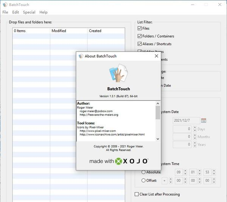Image resolution: width=227 pixels, height=202 pixels.
Task: Click the credits scrollbar thumb
Action: point(158,113)
